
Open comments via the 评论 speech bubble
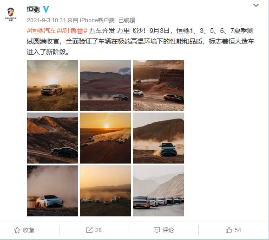(157, 230)
